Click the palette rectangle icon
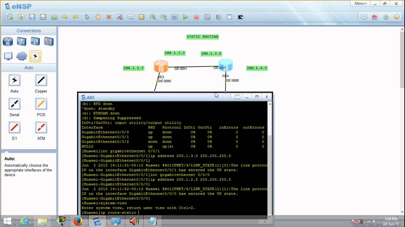 coord(141,17)
